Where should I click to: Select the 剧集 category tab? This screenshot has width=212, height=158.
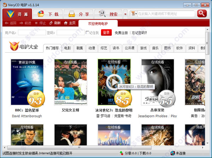[x=79, y=48]
